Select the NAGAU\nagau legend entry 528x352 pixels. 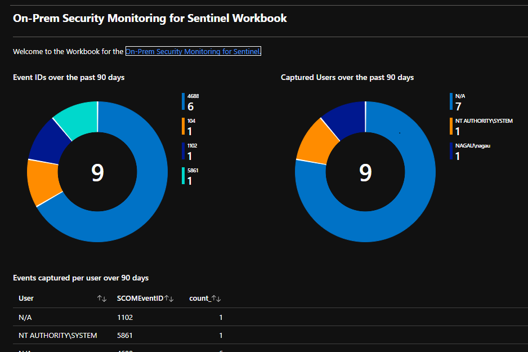point(470,152)
